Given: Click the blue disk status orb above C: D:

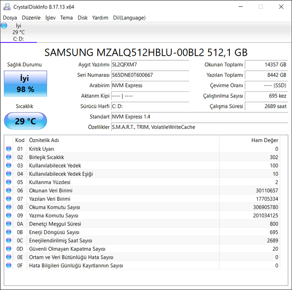Looking at the screenshot, I should 4,26.
